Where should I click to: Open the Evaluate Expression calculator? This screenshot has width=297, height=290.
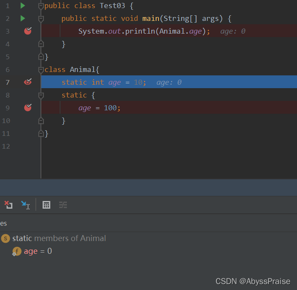[x=46, y=205]
